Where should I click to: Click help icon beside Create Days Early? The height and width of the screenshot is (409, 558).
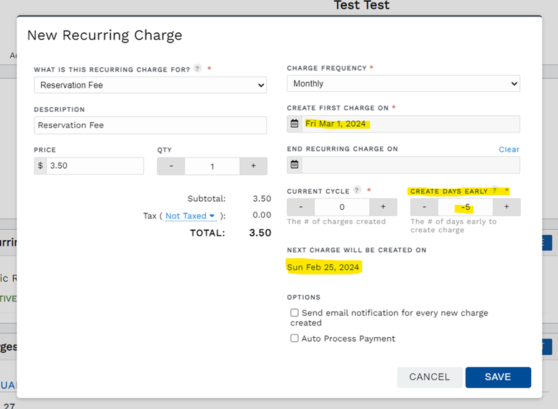(x=494, y=190)
